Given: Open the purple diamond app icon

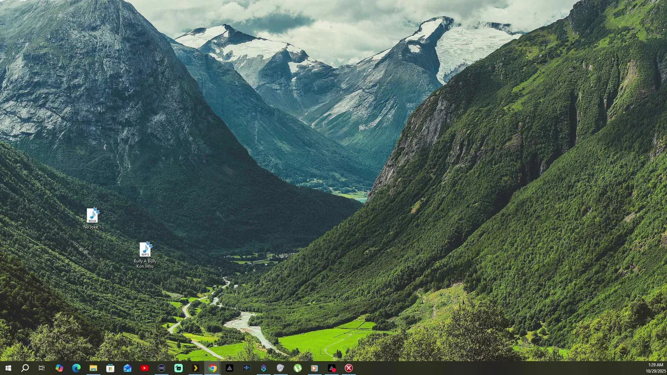Looking at the screenshot, I should [264, 368].
